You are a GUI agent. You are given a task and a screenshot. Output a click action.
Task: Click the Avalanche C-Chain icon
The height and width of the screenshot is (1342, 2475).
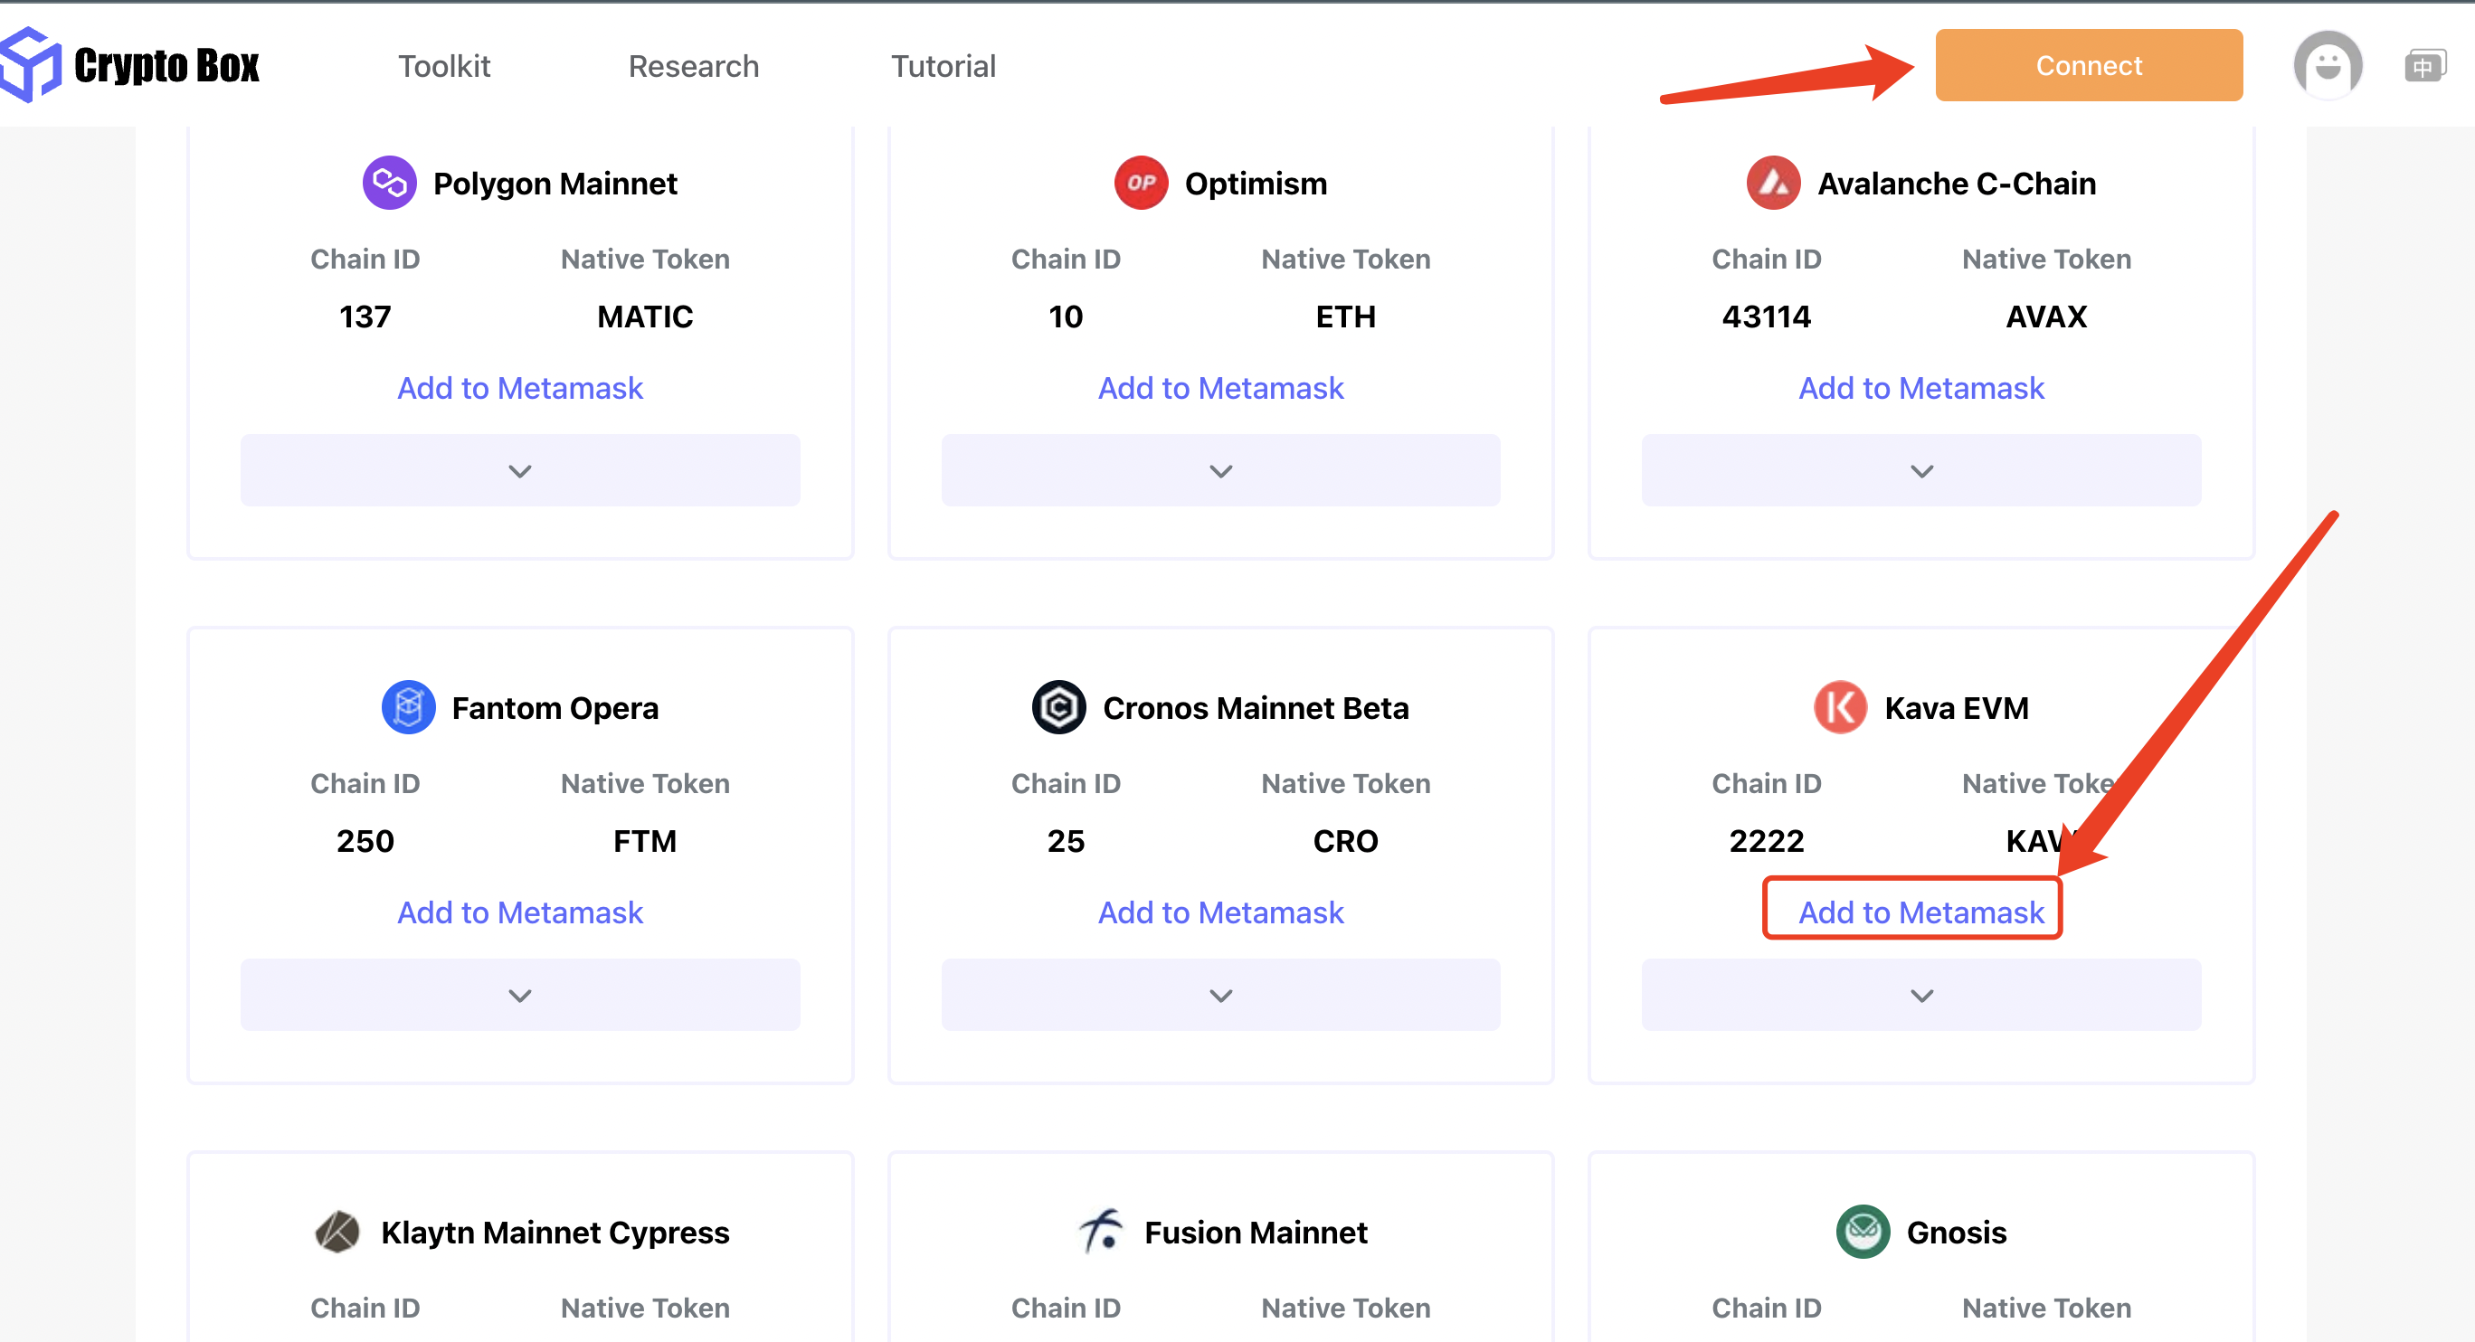point(1773,183)
